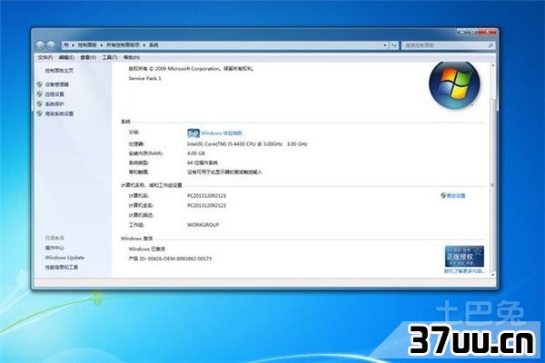Open the 查看(V) menu
Viewport: 545px width, 363px height.
click(88, 57)
